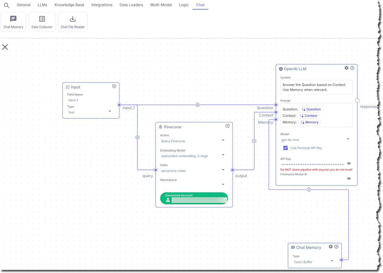Open the Token Buffer type dropdown
The image size is (383, 273).
pyautogui.click(x=332, y=261)
